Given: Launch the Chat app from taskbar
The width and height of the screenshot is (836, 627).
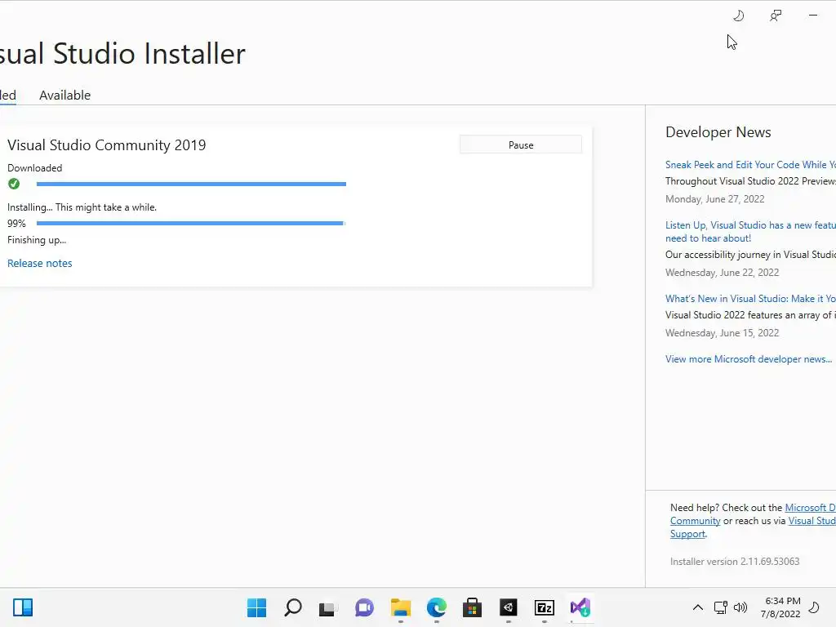Looking at the screenshot, I should click(x=365, y=607).
